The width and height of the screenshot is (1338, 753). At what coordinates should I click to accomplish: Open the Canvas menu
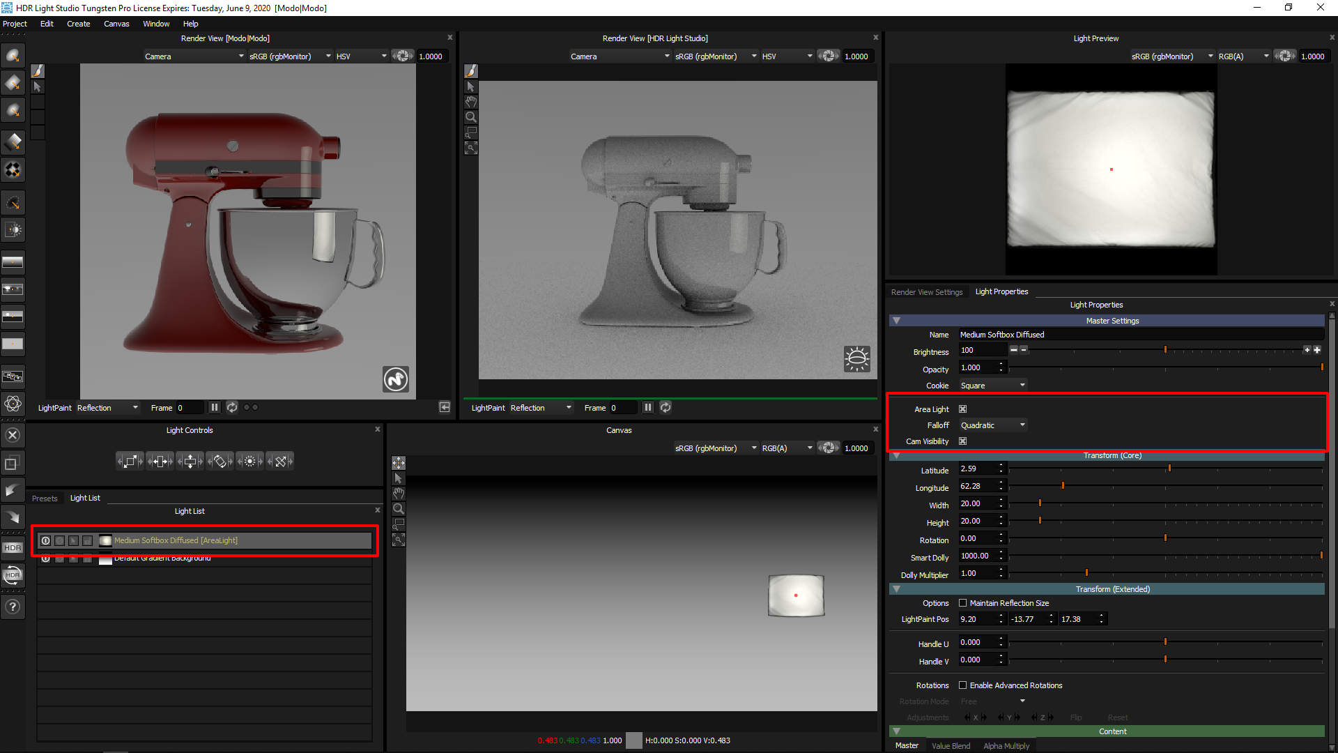[116, 24]
